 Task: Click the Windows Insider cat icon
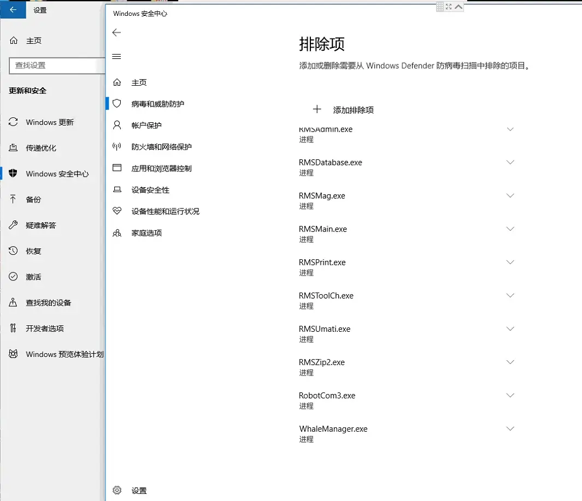pos(13,354)
